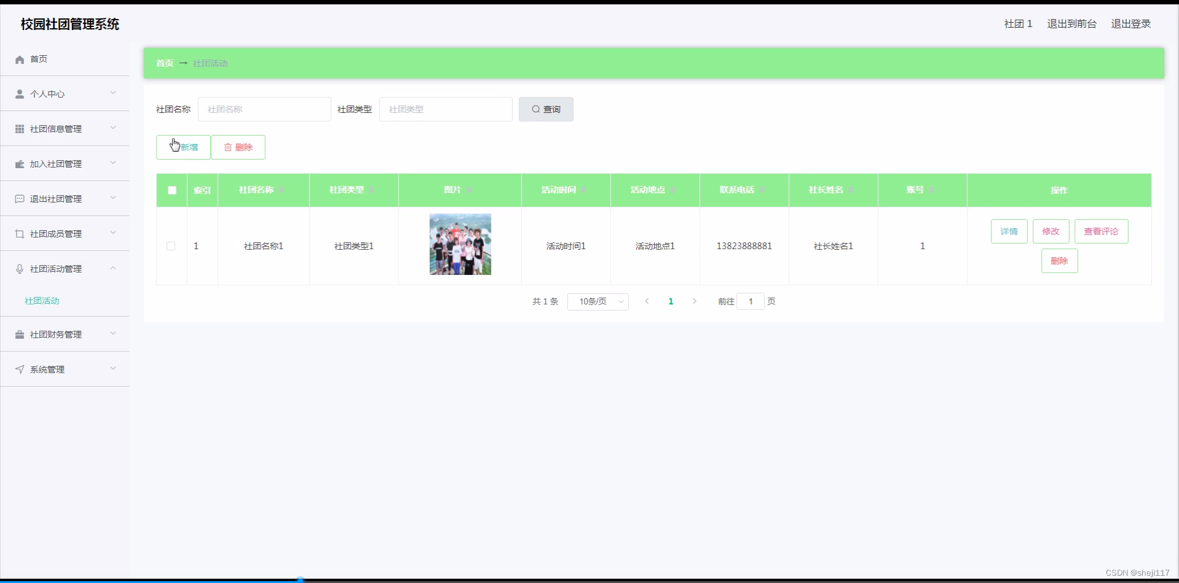This screenshot has width=1179, height=583.
Task: Open 详情 for the first table row
Action: click(x=1008, y=231)
